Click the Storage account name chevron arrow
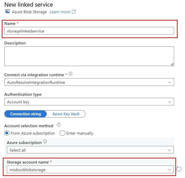The height and width of the screenshot is (178, 185). (169, 169)
